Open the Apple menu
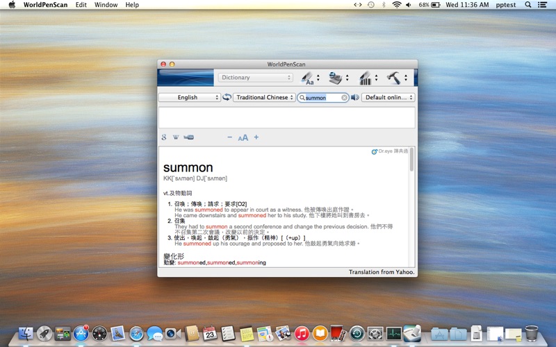The image size is (556, 347). coord(12,5)
